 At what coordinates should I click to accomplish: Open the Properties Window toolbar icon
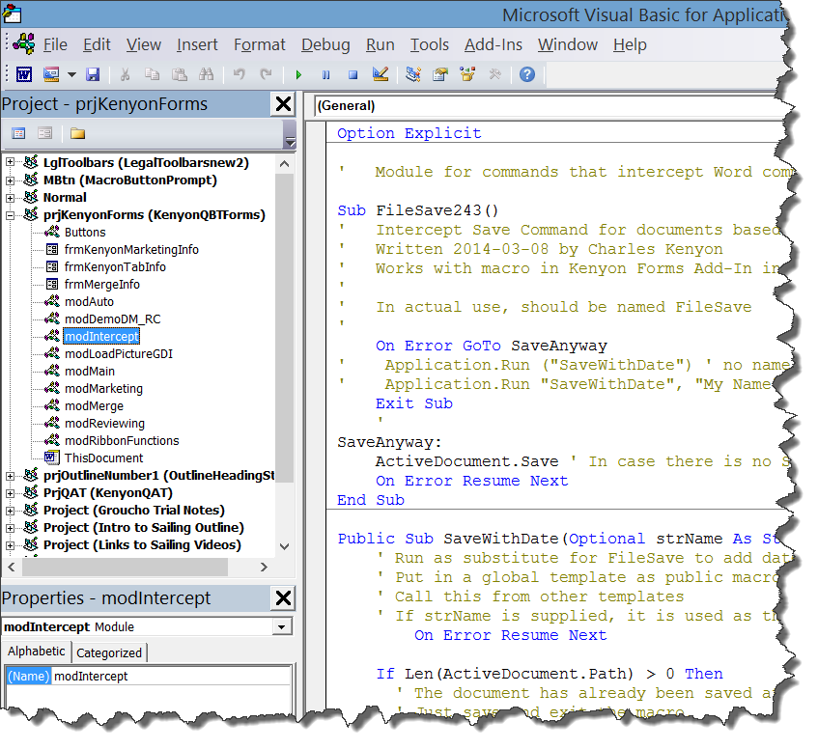(440, 74)
